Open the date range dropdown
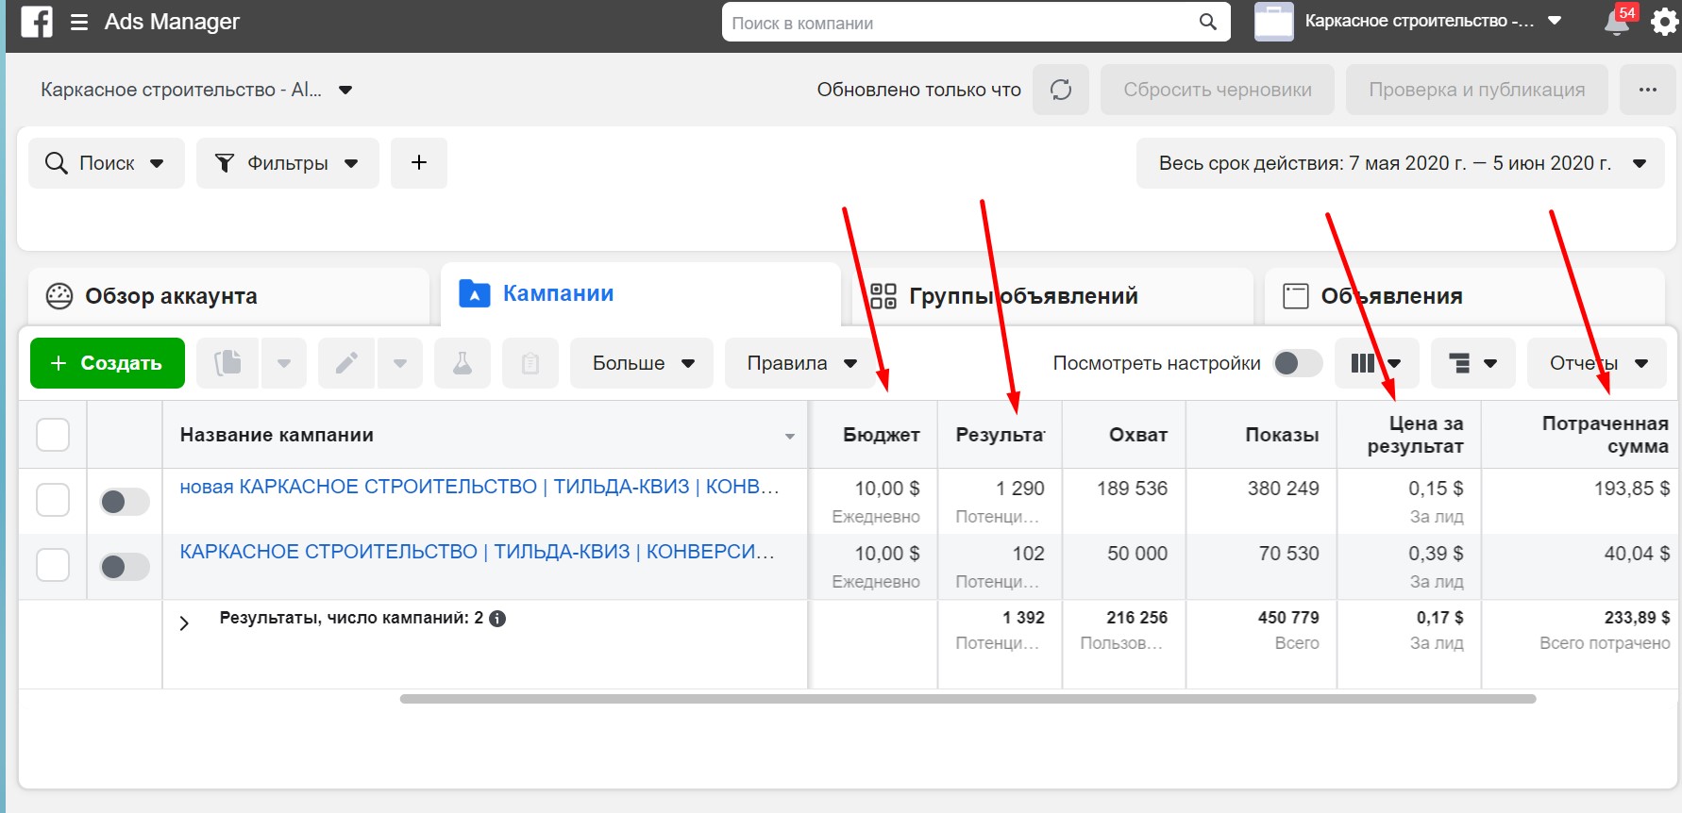Viewport: 1682px width, 813px height. pos(1401,163)
